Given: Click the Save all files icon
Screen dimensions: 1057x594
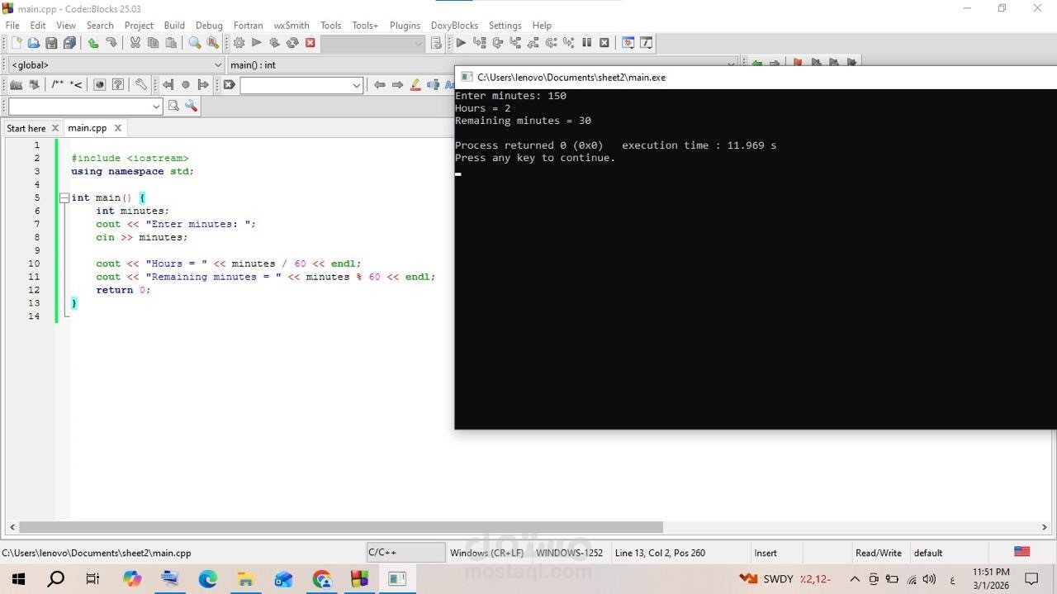Looking at the screenshot, I should point(69,43).
